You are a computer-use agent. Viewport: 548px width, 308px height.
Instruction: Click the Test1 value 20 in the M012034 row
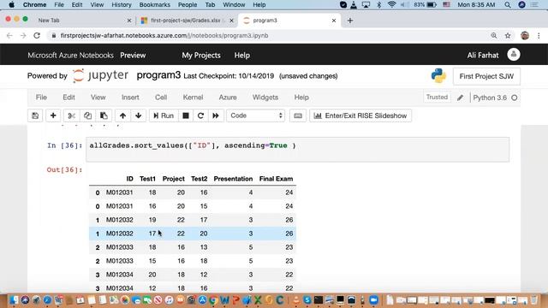(x=152, y=275)
